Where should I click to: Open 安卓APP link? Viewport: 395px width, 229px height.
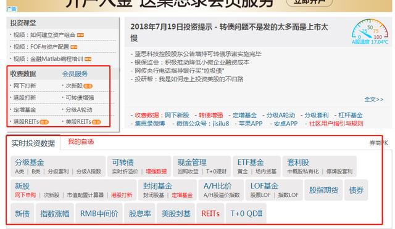[286, 123]
